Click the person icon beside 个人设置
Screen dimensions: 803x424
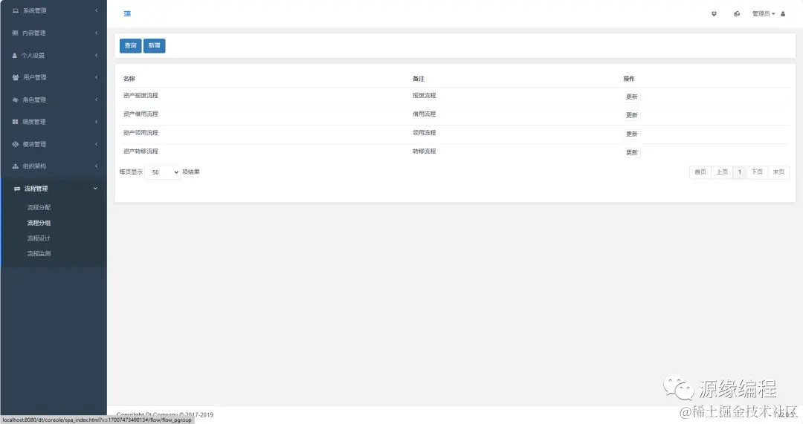click(x=14, y=55)
